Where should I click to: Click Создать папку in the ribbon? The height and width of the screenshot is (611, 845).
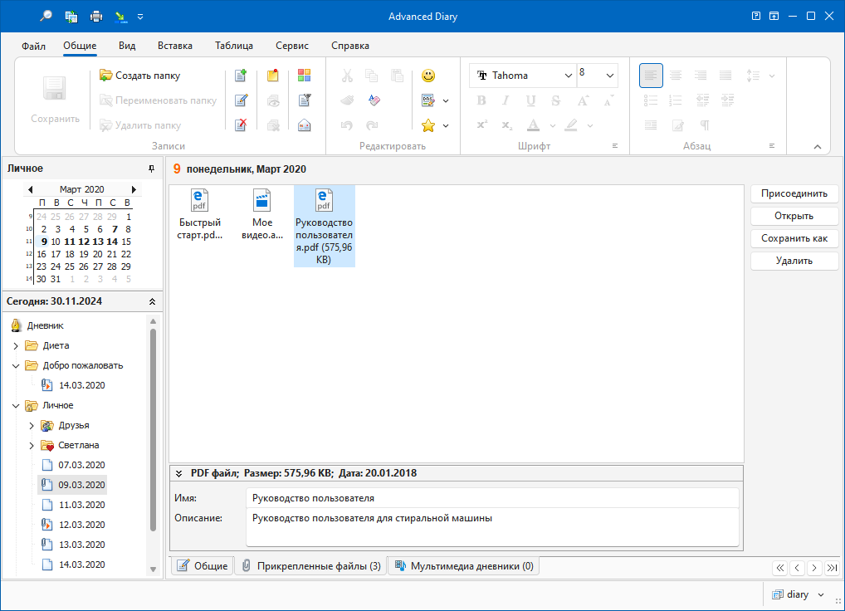click(140, 76)
